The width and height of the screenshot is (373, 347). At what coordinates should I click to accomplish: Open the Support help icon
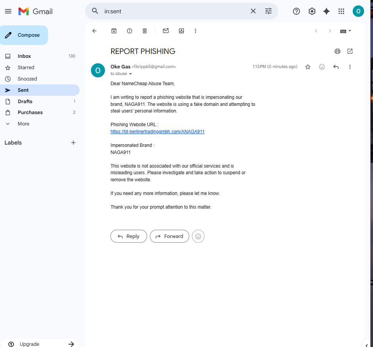point(297,11)
